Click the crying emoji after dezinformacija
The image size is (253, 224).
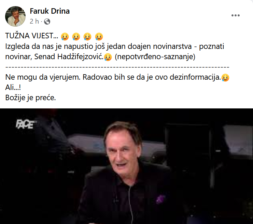225,78
